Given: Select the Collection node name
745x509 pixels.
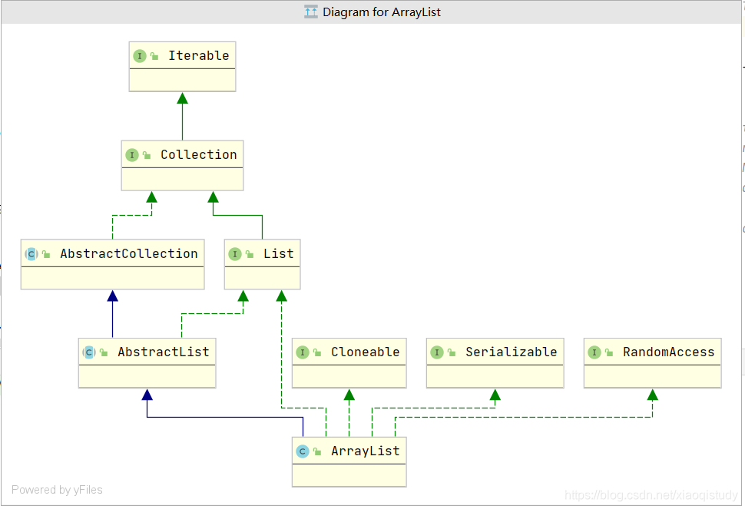Looking at the screenshot, I should [x=199, y=155].
